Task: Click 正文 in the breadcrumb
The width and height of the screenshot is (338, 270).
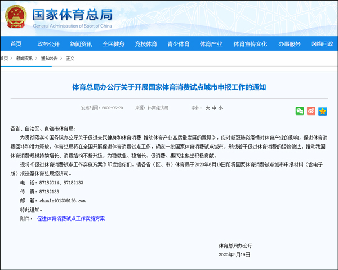Action: [70, 58]
